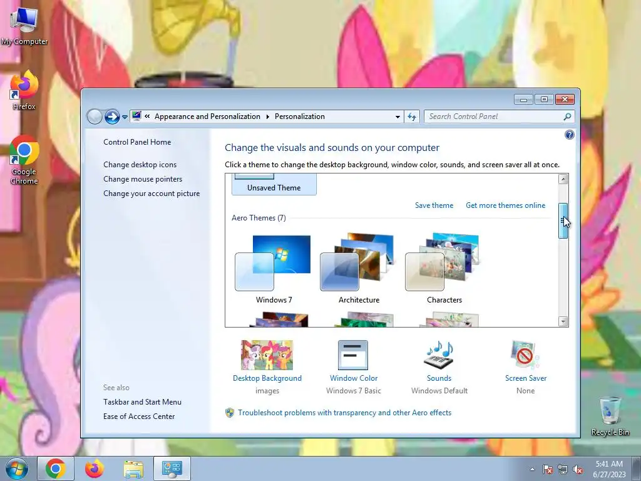Open Window Color settings
This screenshot has height=481, width=641.
353,367
